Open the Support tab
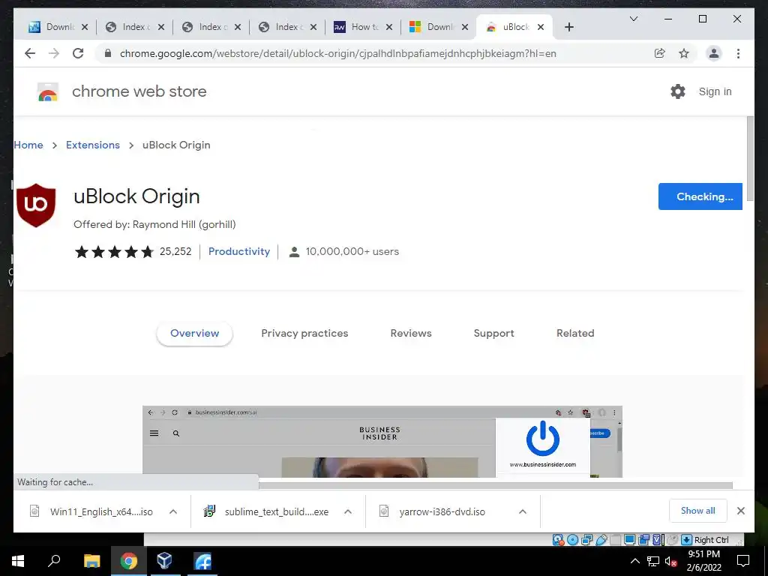The image size is (768, 576). point(493,333)
